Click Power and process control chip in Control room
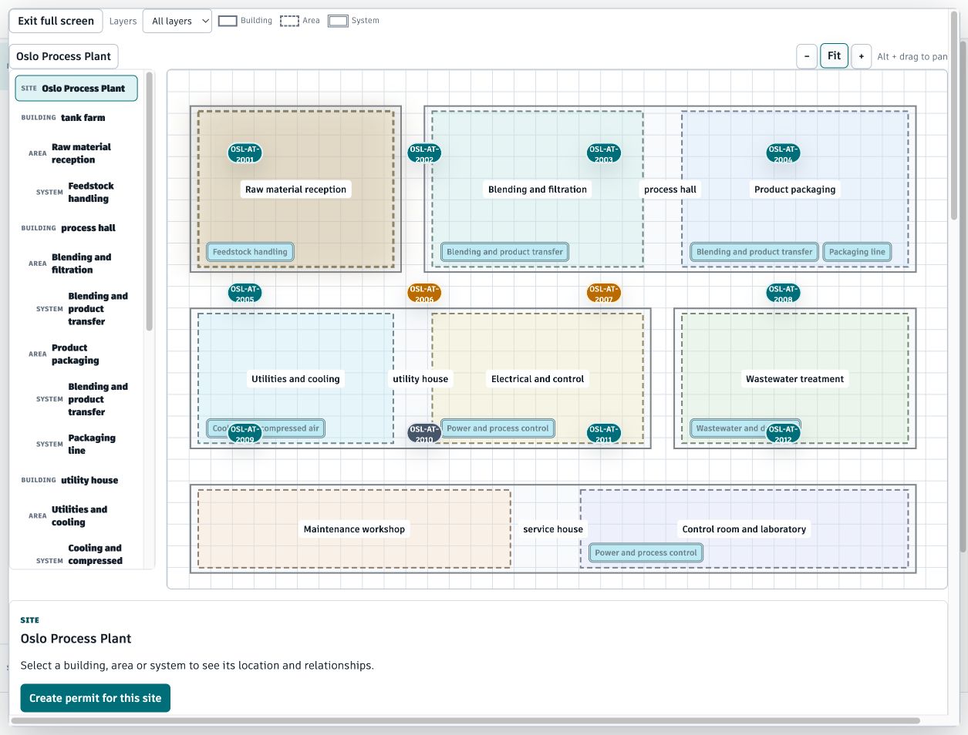968x735 pixels. click(646, 553)
